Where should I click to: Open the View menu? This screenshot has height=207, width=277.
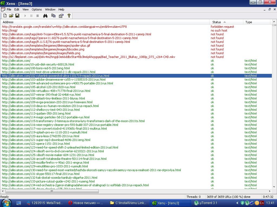tap(25, 9)
